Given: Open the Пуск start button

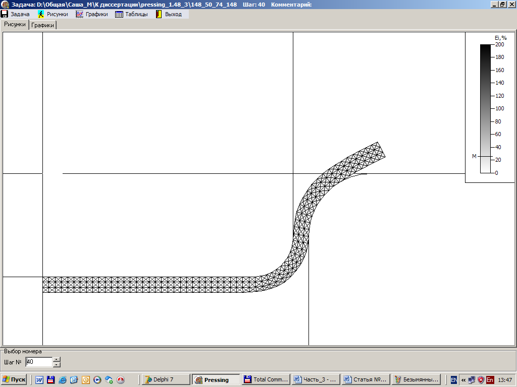Looking at the screenshot, I should tap(14, 379).
